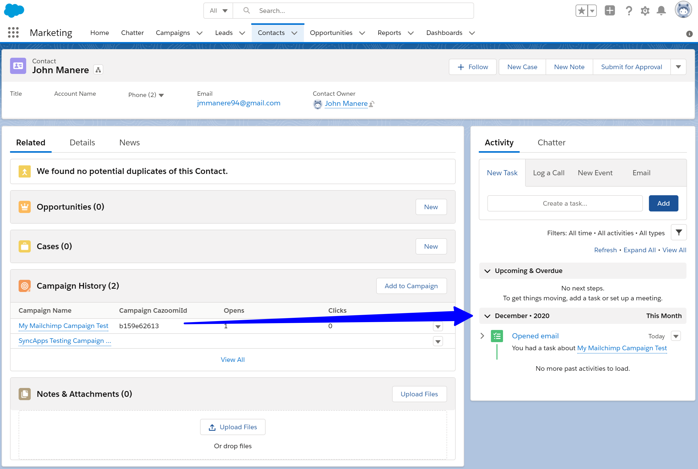This screenshot has width=698, height=469.
Task: Click the global Search field
Action: click(x=353, y=11)
